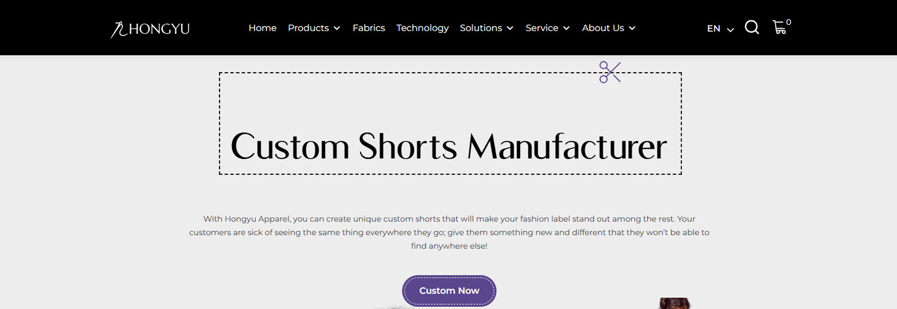This screenshot has height=309, width=897.
Task: Open the search magnifier icon
Action: 752,27
